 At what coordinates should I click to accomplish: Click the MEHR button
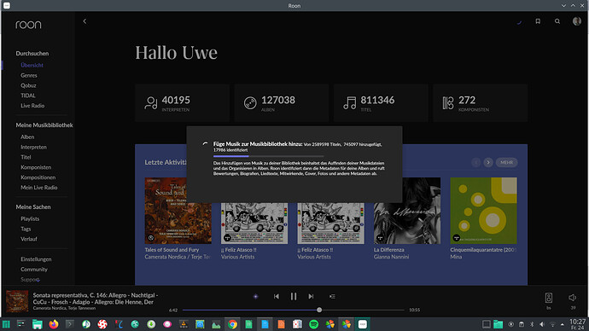click(507, 162)
